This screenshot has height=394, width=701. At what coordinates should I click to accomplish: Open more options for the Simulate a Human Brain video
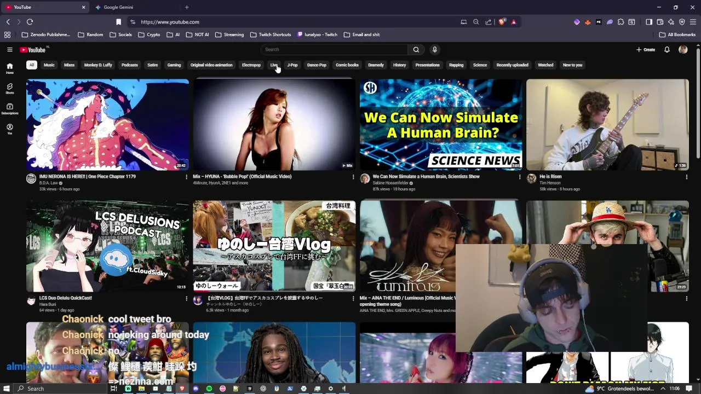520,177
